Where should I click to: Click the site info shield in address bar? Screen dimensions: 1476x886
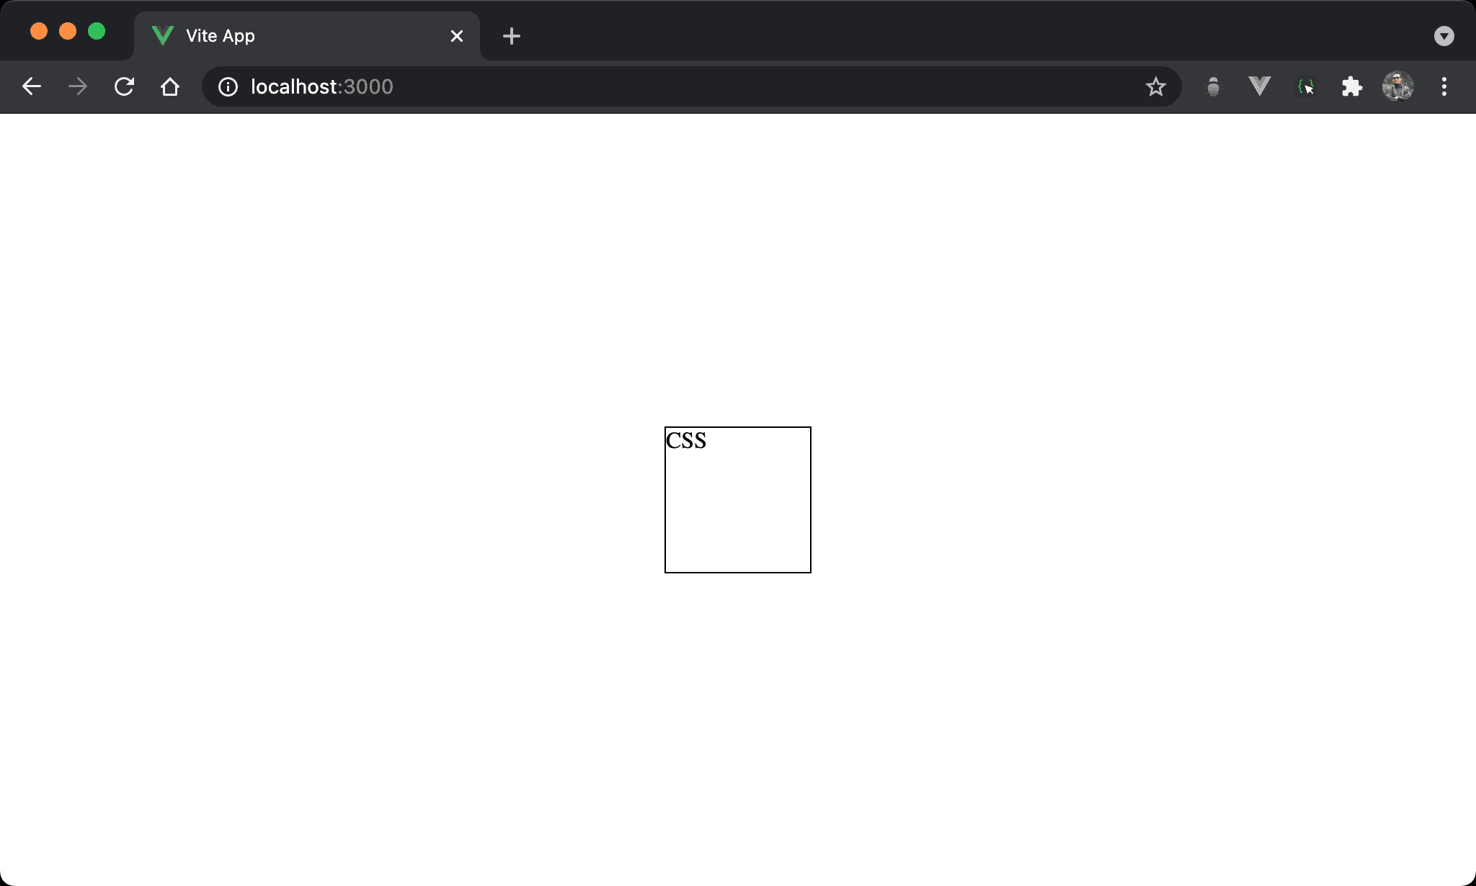click(x=227, y=86)
